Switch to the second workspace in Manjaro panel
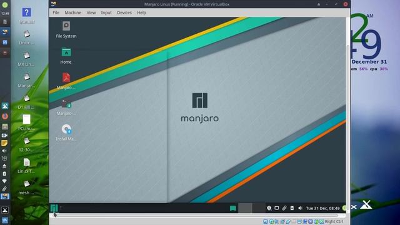Image resolution: width=400 pixels, height=225 pixels. pyautogui.click(x=259, y=208)
